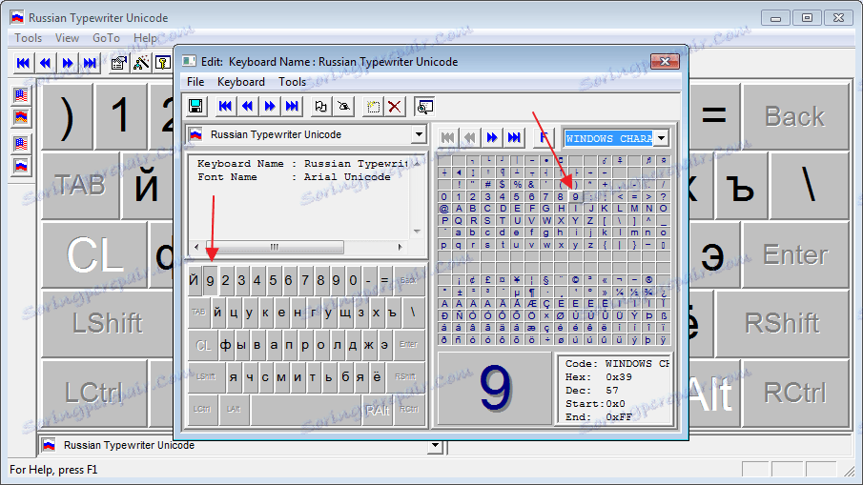
Task: Open the keyboard name dropdown in Edit dialog
Action: tap(419, 134)
